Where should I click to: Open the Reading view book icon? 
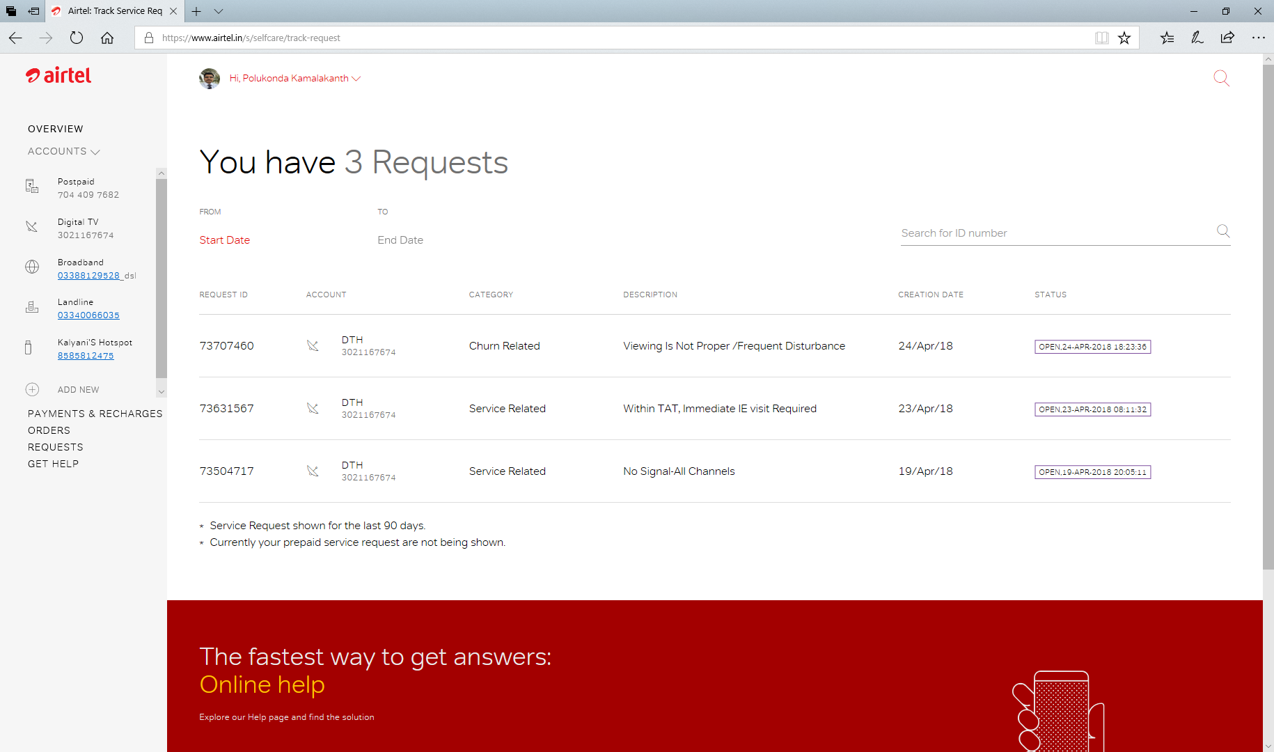1101,38
